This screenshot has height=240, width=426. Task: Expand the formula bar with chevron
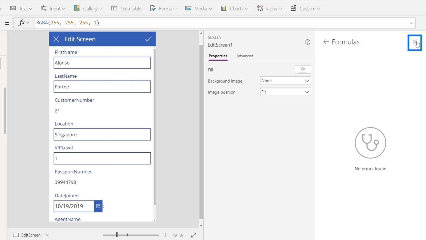pos(412,23)
